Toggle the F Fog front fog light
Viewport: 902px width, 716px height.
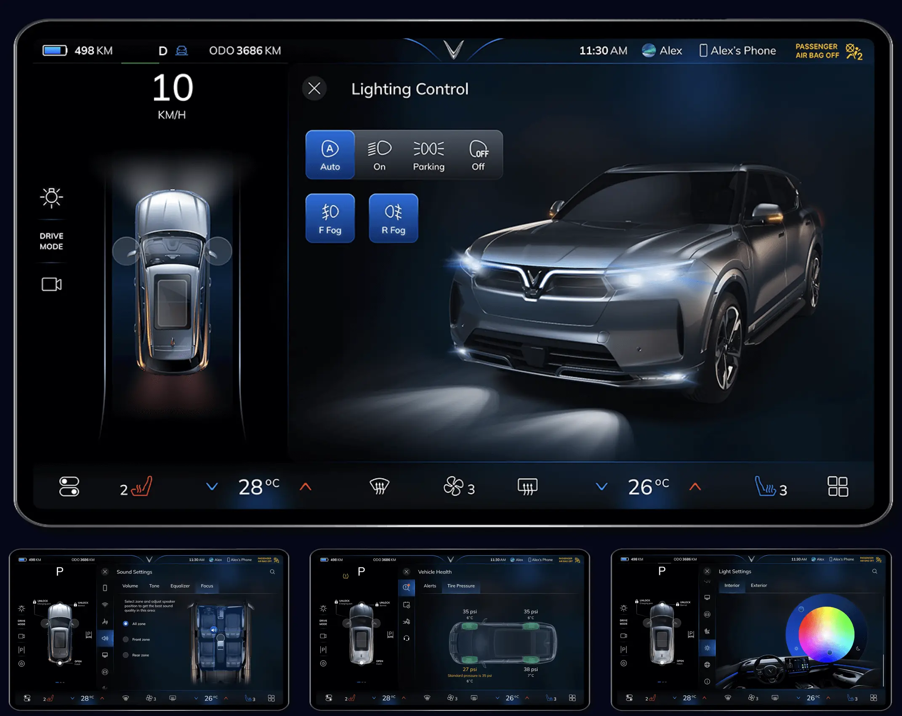tap(330, 218)
